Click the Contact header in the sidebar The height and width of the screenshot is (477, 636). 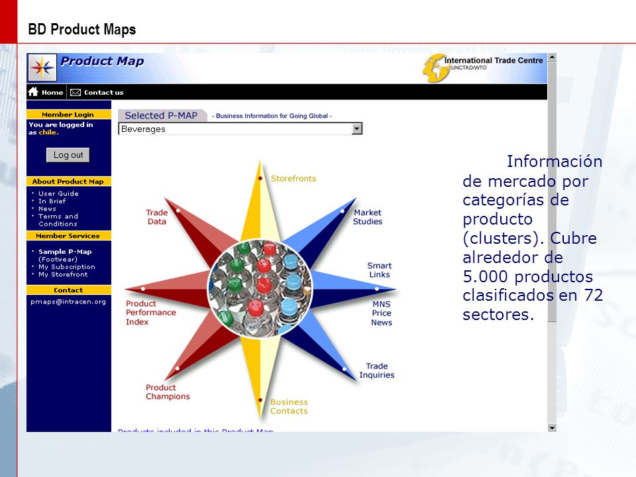coord(68,290)
